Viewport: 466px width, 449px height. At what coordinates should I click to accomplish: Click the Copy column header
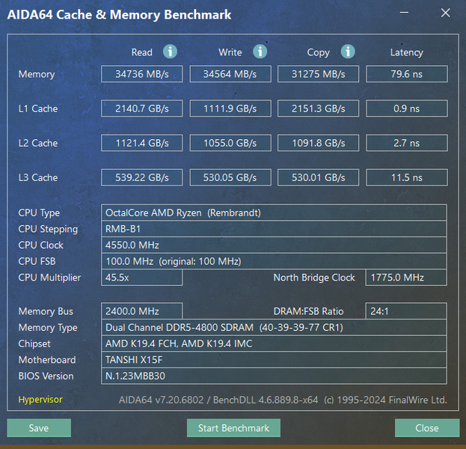pos(319,52)
